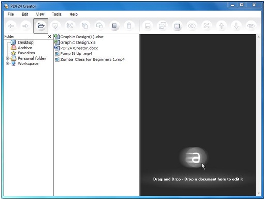Open the File menu
This screenshot has height=200, width=265.
pos(11,15)
